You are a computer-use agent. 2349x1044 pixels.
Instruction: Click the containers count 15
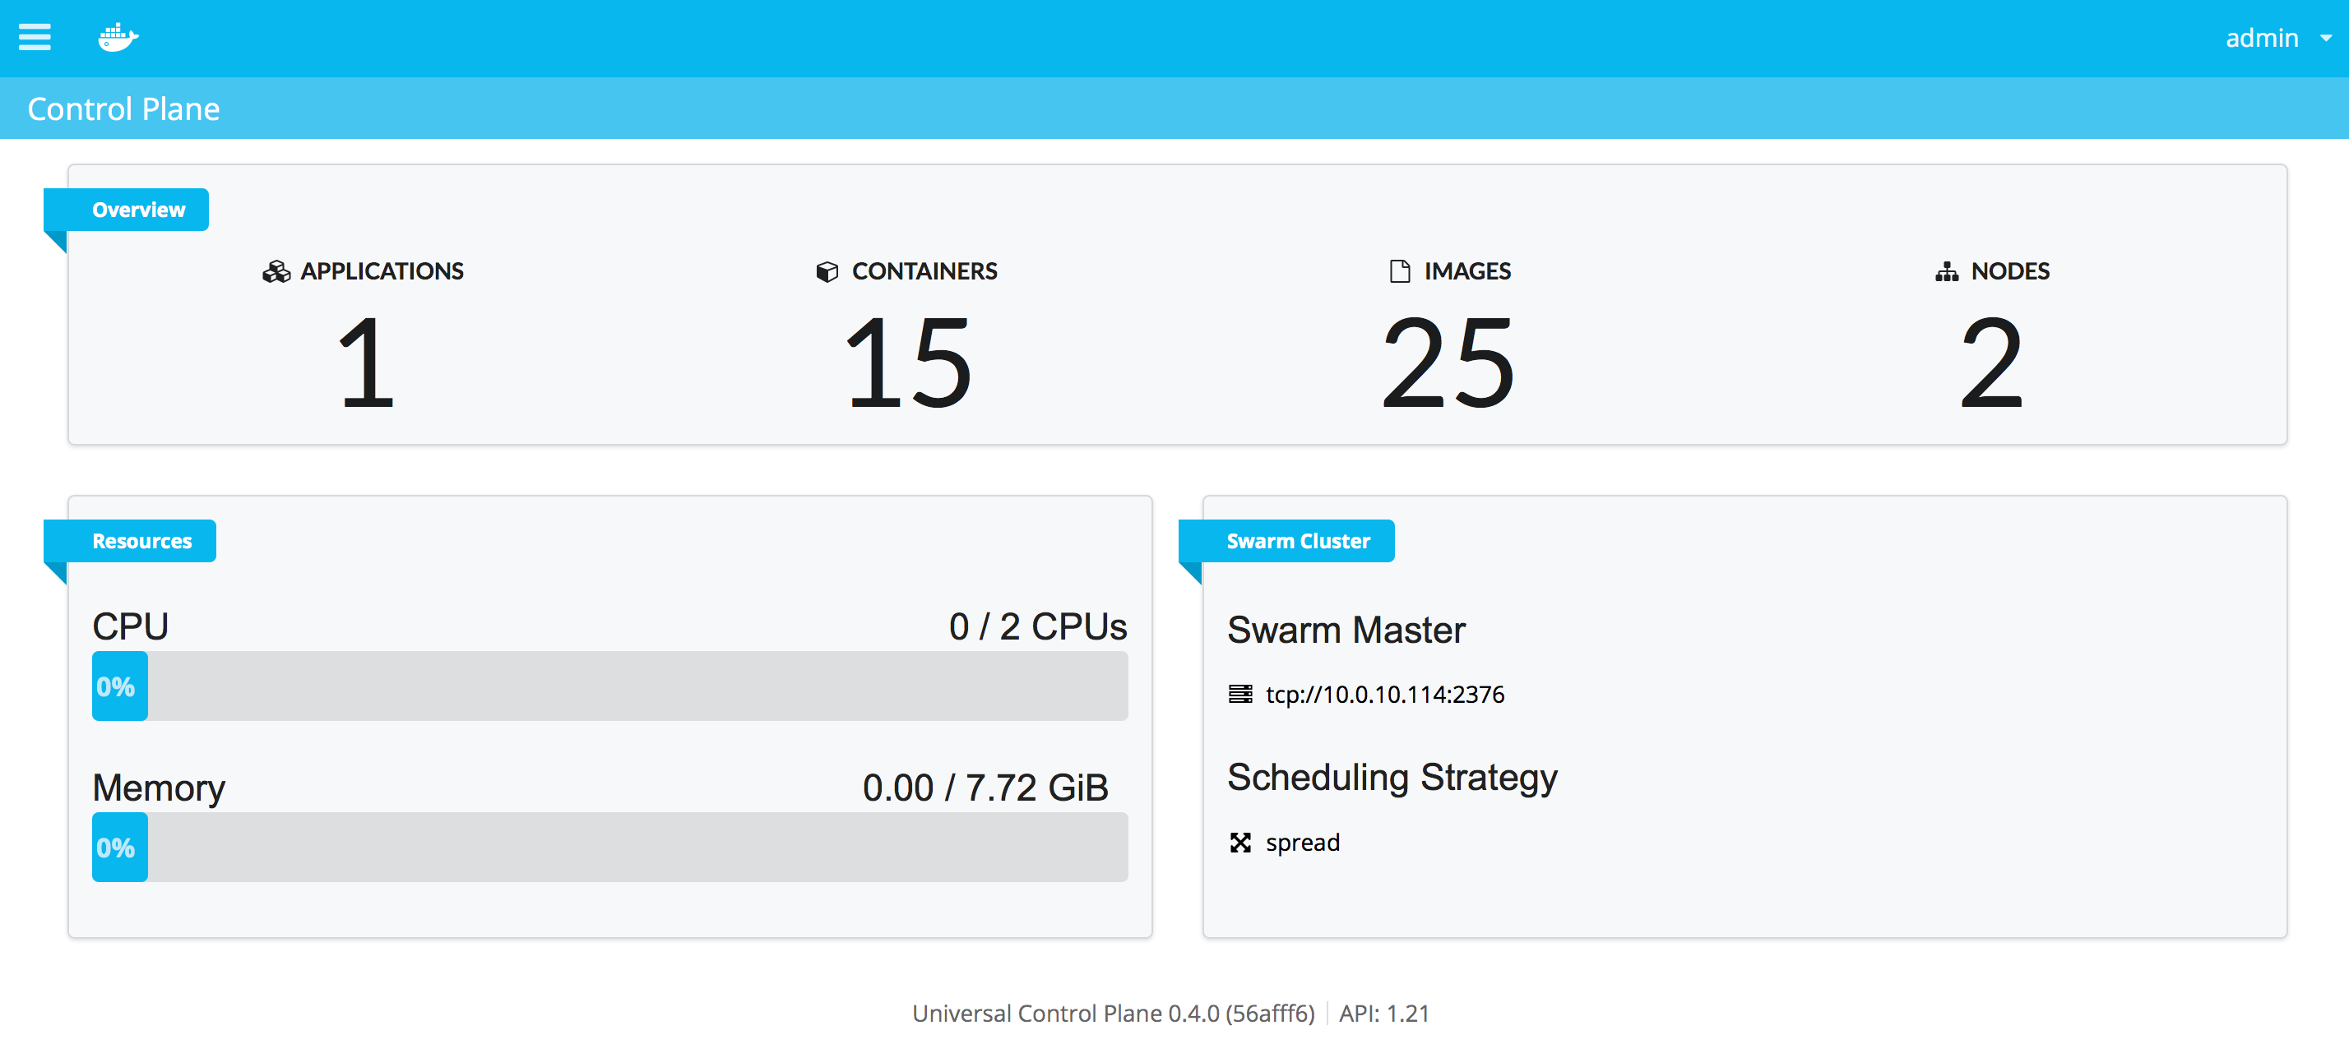(x=908, y=363)
